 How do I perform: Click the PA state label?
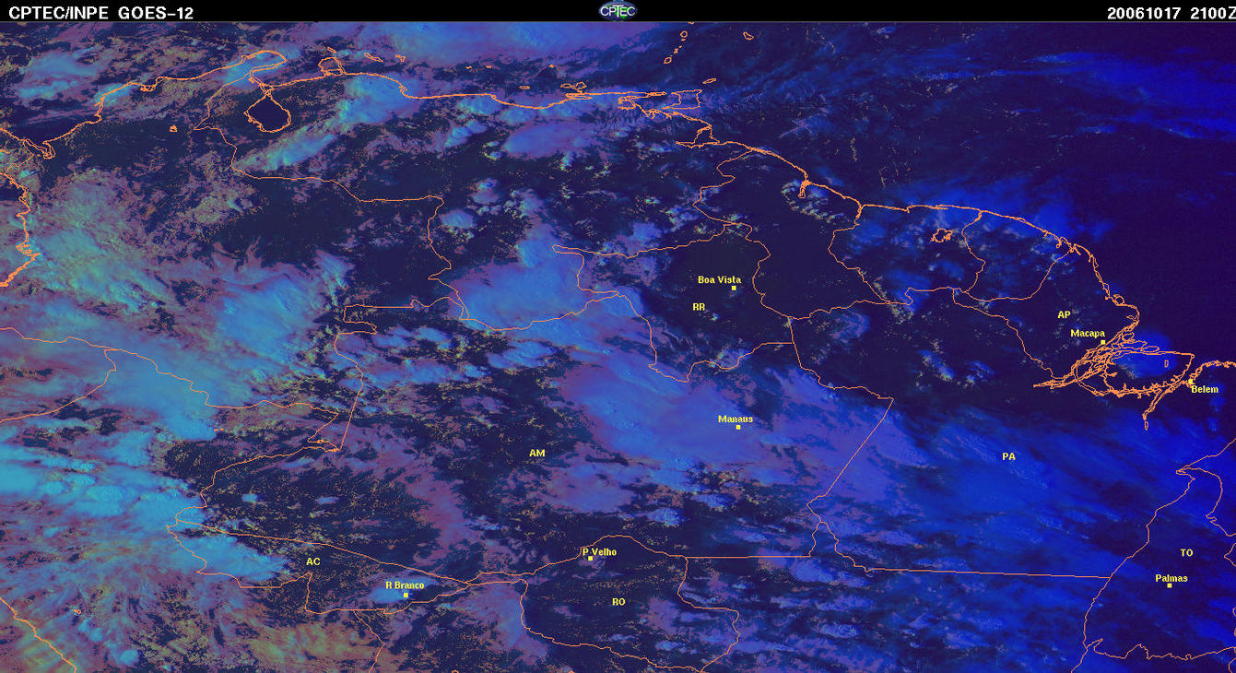coord(1008,456)
